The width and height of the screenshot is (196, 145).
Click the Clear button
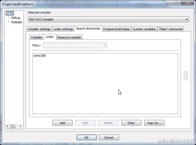pos(131,123)
